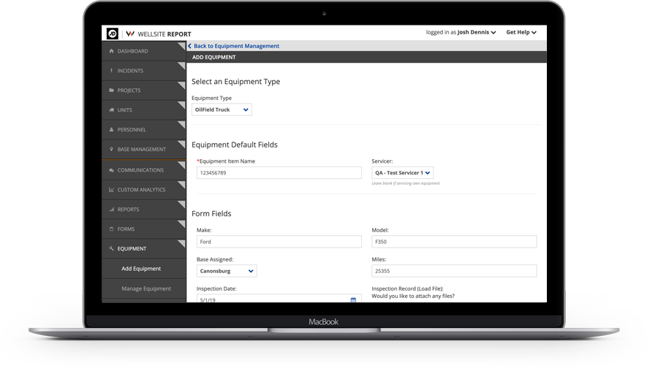Image resolution: width=650 pixels, height=368 pixels.
Task: Click the Make input field
Action: pyautogui.click(x=279, y=242)
